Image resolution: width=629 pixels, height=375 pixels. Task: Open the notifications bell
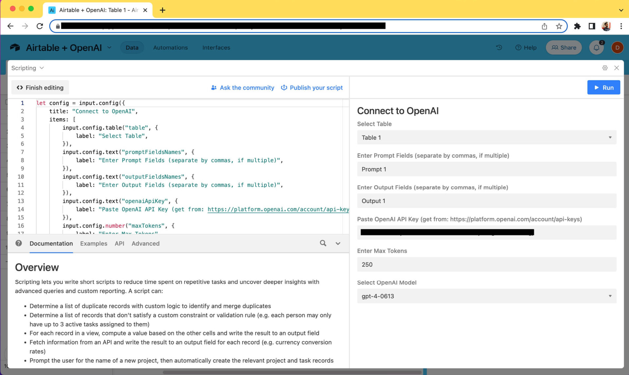[596, 47]
